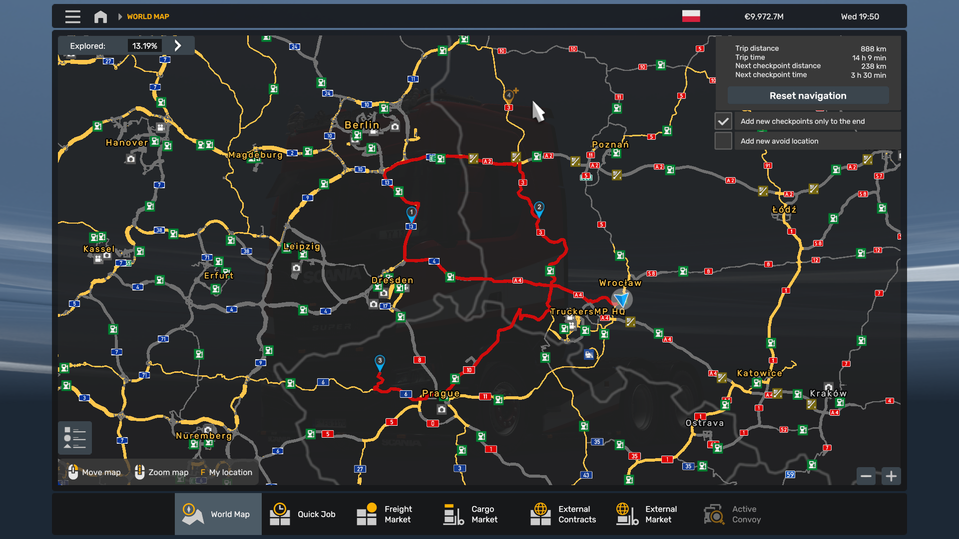
Task: Click breadcrumb arrow before World Map
Action: [120, 16]
